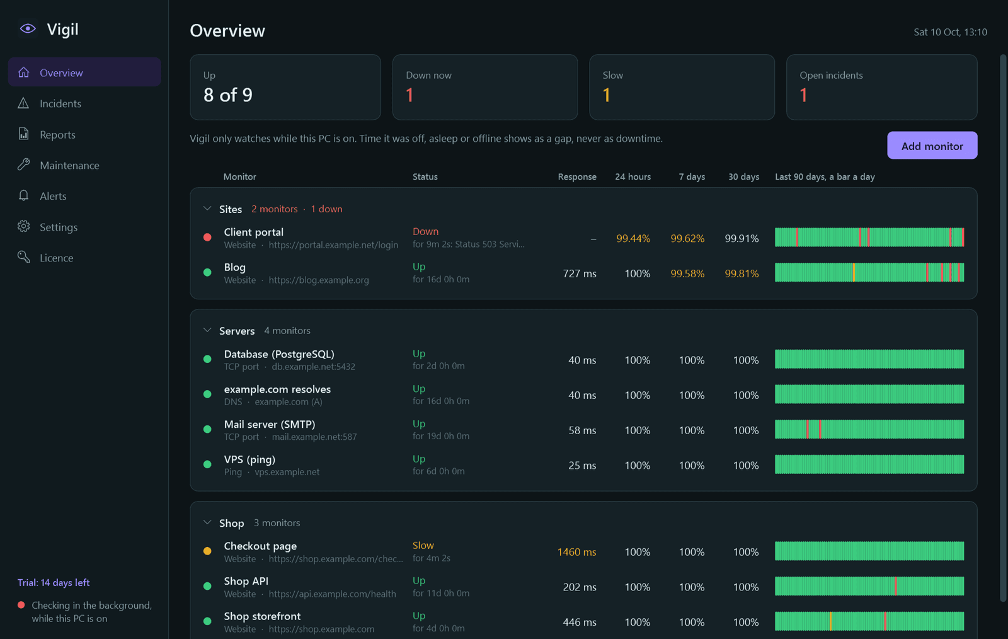Viewport: 1008px width, 639px height.
Task: Click the page vertical scrollbar
Action: tap(1004, 328)
